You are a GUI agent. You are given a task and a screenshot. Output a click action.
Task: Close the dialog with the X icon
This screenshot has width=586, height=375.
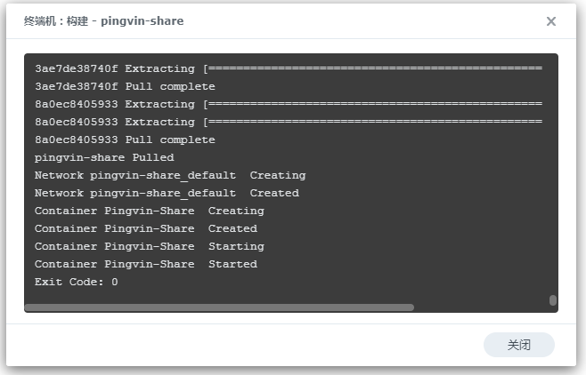point(550,21)
